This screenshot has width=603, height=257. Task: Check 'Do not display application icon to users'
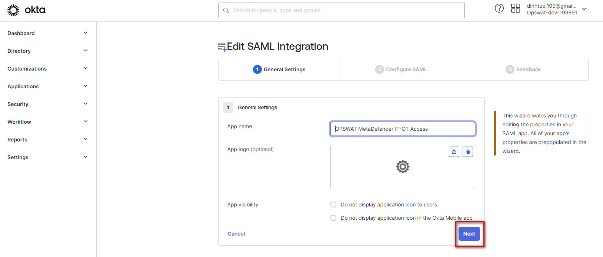click(x=333, y=205)
